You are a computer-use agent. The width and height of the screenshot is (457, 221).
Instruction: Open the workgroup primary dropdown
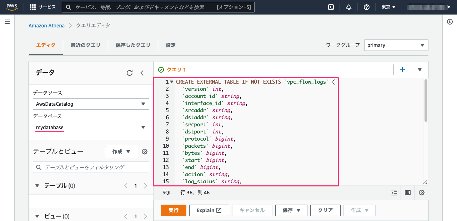pos(396,45)
